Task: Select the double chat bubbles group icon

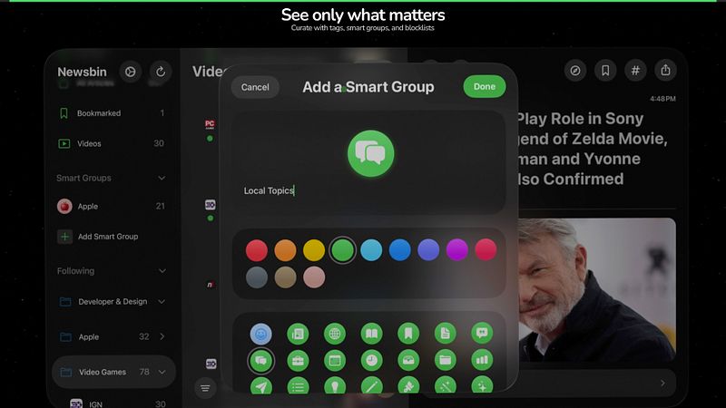Action: 260,360
